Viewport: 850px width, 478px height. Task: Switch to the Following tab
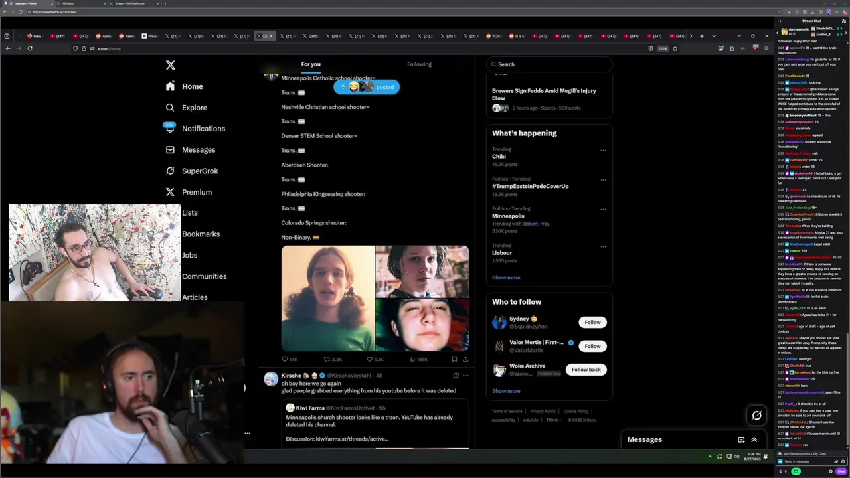pyautogui.click(x=419, y=64)
